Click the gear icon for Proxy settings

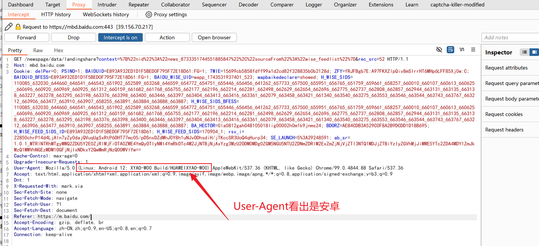tap(149, 14)
